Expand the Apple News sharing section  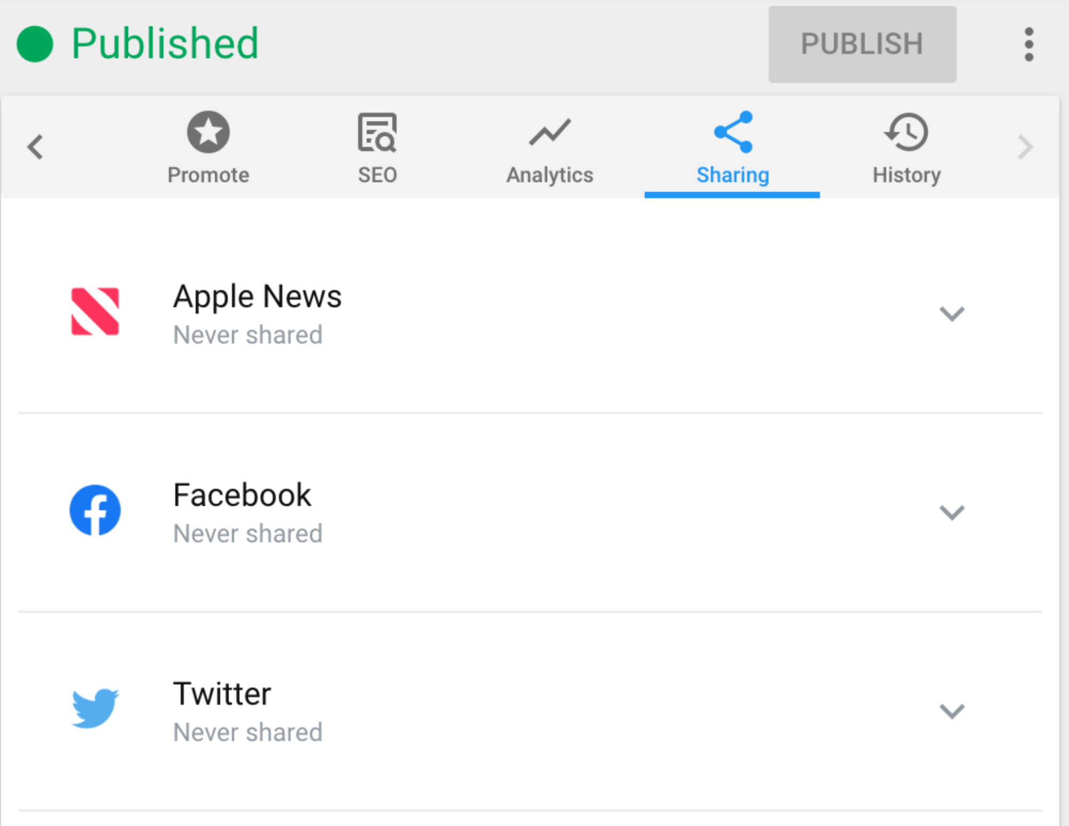click(x=952, y=314)
